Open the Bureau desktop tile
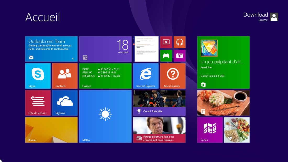This screenshot has width=288, height=162. [51, 130]
